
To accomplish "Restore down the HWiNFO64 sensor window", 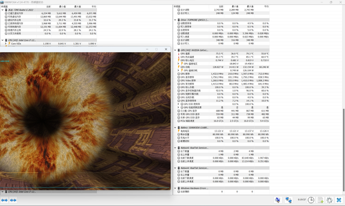I will pyautogui.click(x=331, y=2).
